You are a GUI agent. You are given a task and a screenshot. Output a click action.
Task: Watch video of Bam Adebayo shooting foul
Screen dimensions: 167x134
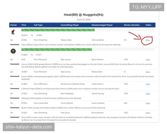tap(148, 94)
